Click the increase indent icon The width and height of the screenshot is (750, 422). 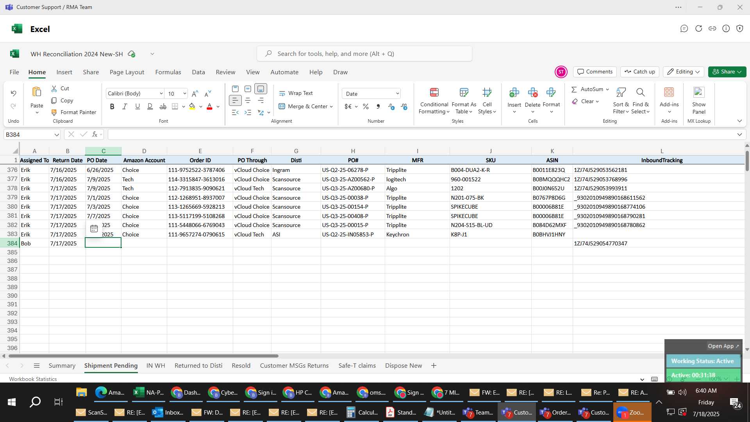click(248, 113)
